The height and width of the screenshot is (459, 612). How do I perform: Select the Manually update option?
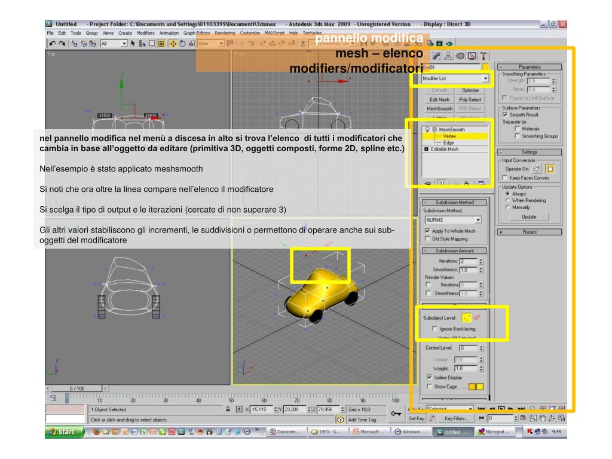coord(507,207)
